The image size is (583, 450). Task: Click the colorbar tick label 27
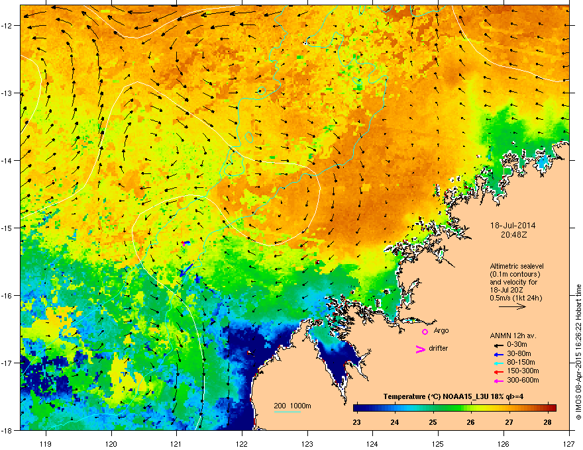point(509,422)
